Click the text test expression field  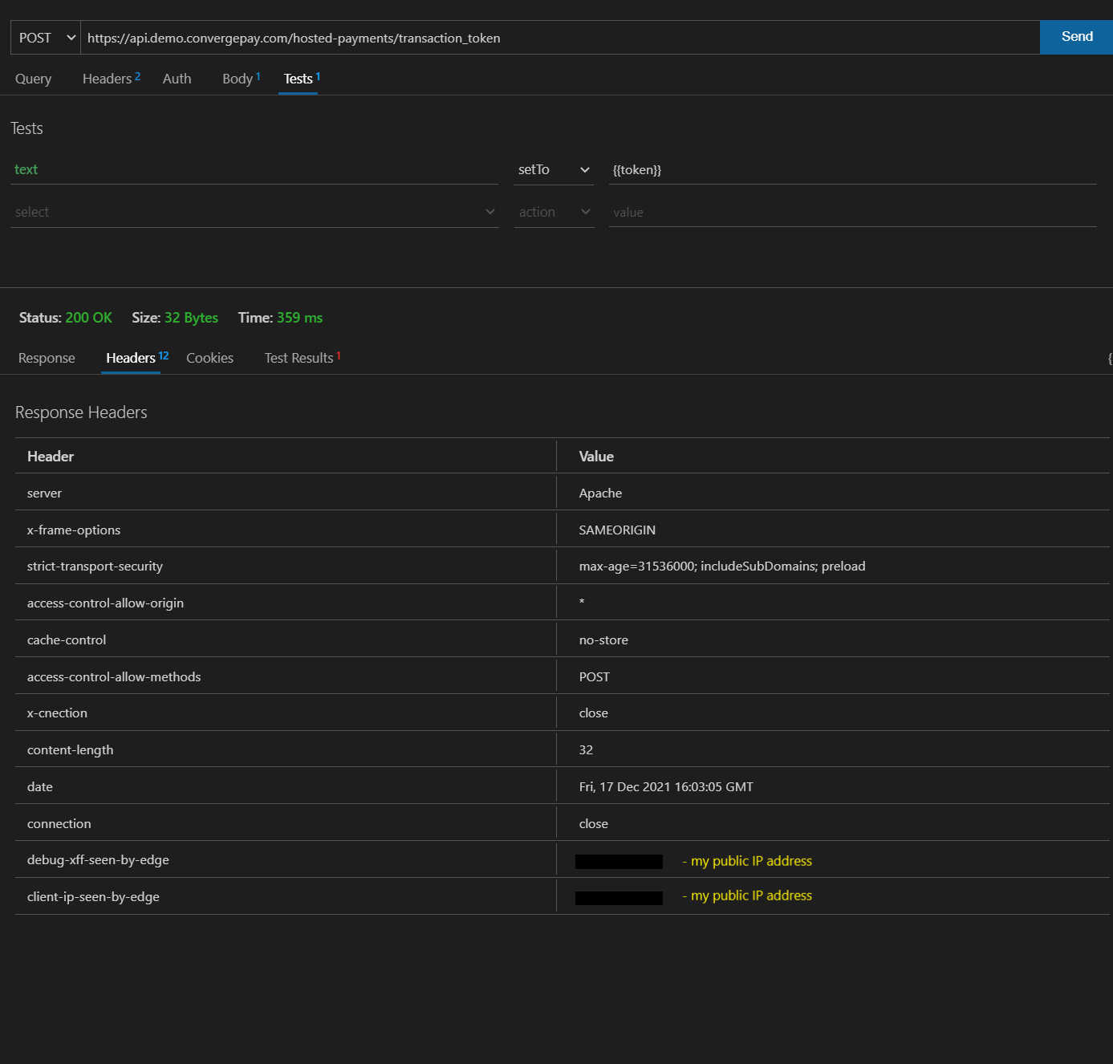[x=254, y=169]
